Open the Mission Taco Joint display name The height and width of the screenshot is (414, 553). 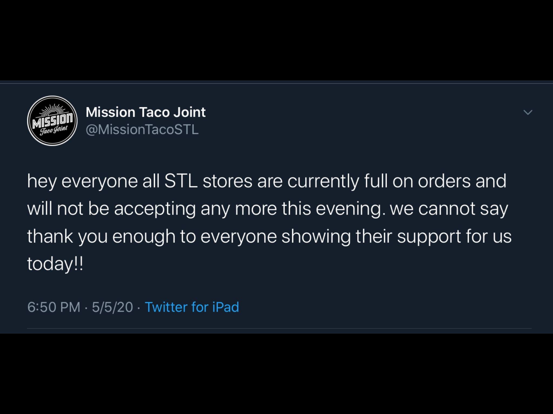point(146,112)
